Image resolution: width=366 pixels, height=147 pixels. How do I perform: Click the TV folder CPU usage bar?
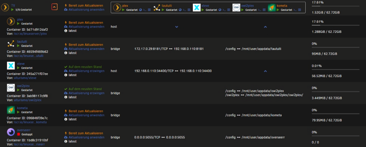tap(335, 6)
